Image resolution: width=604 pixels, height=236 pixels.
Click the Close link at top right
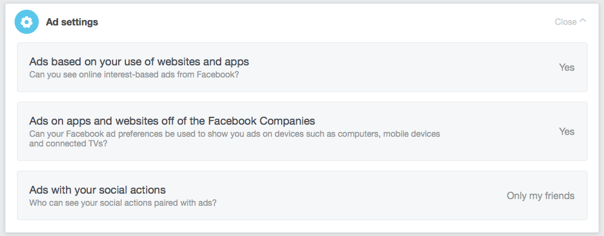(x=565, y=22)
